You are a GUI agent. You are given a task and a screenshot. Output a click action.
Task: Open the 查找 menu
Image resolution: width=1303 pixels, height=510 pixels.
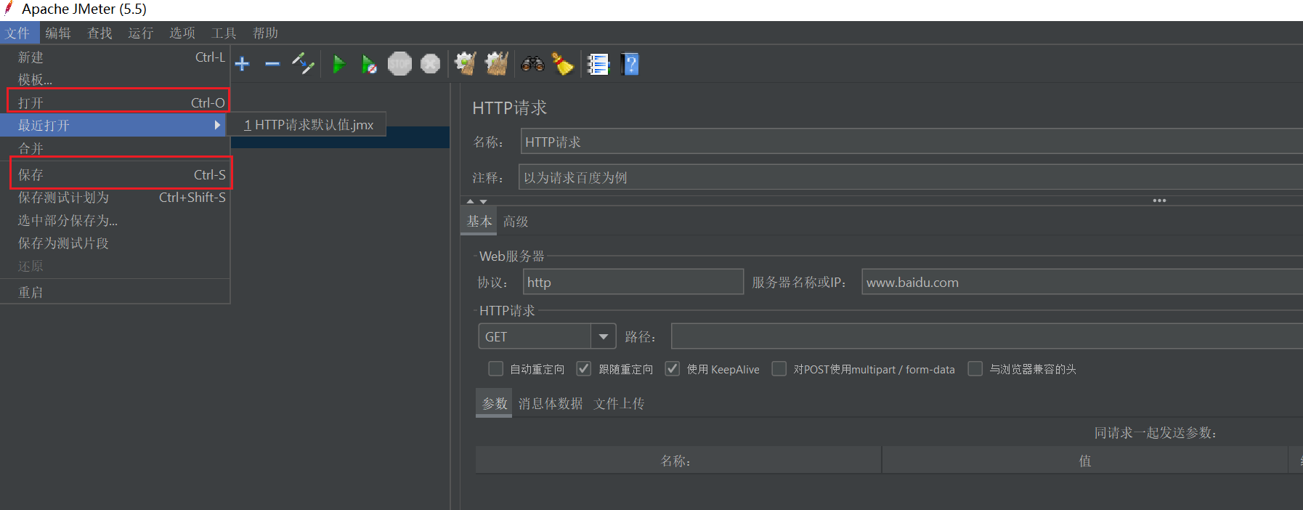tap(100, 33)
